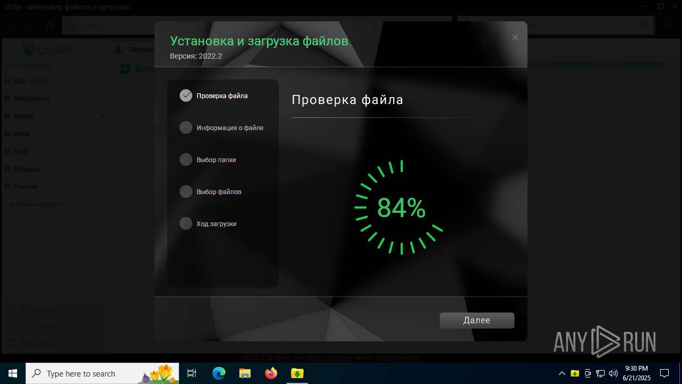Open the uFiler site link in footer
The height and width of the screenshot is (384, 682).
329,358
